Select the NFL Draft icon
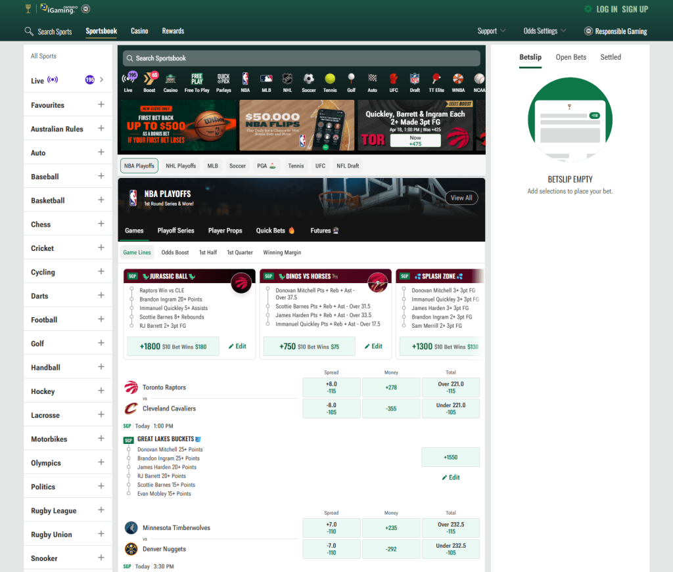This screenshot has width=673, height=572. [x=415, y=82]
